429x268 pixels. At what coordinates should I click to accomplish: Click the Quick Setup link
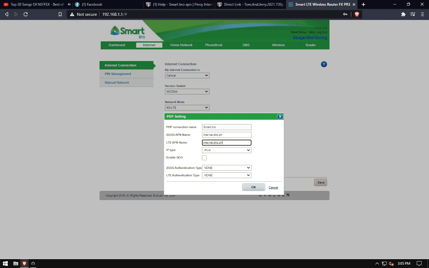click(x=299, y=32)
